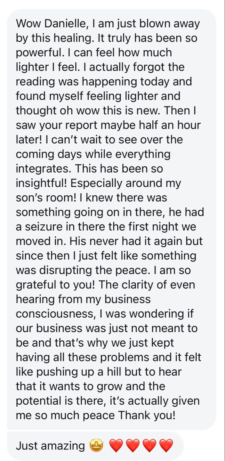Click the last red heart emoji
The height and width of the screenshot is (461, 225).
point(166,446)
